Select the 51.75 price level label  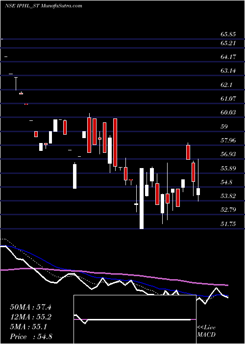[228, 224]
